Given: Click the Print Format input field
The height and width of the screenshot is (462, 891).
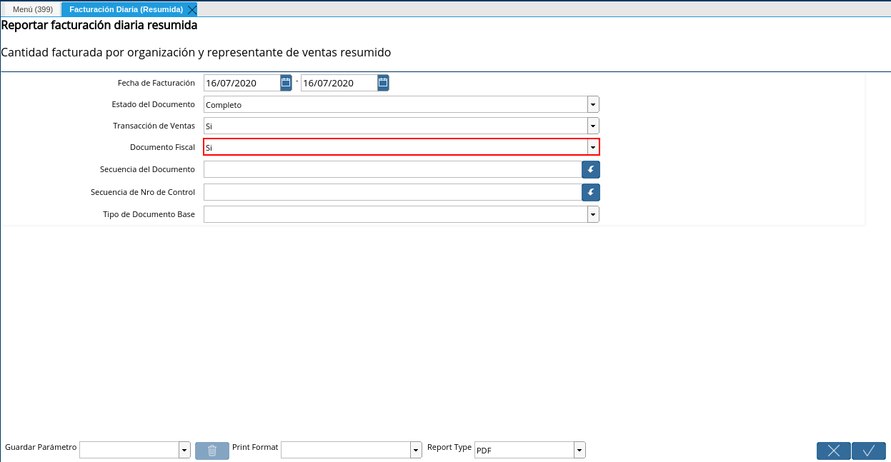Looking at the screenshot, I should (346, 450).
